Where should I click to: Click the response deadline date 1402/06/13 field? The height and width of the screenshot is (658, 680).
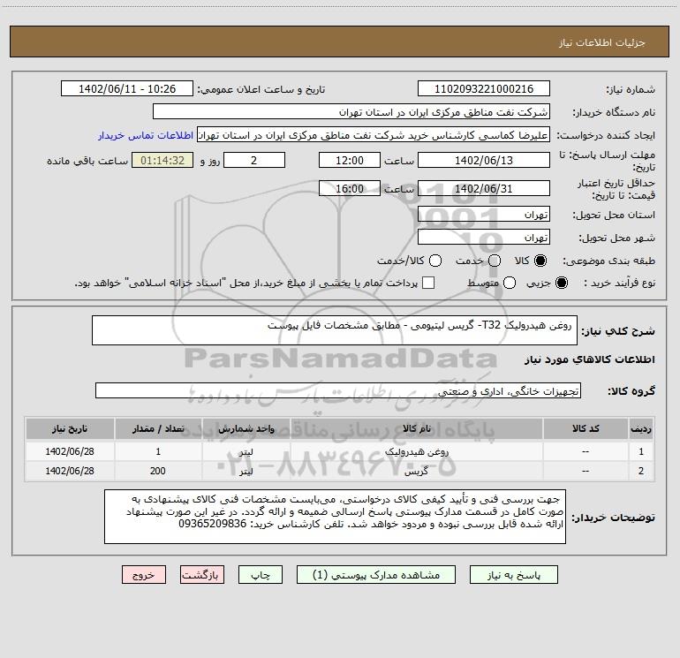[484, 160]
